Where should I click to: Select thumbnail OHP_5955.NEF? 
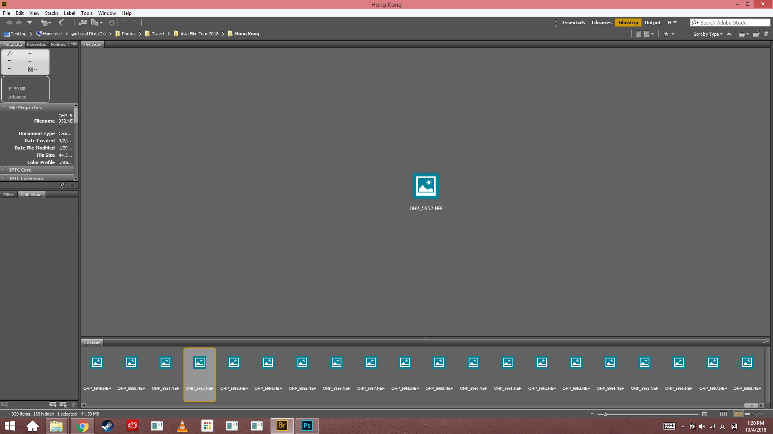click(302, 375)
